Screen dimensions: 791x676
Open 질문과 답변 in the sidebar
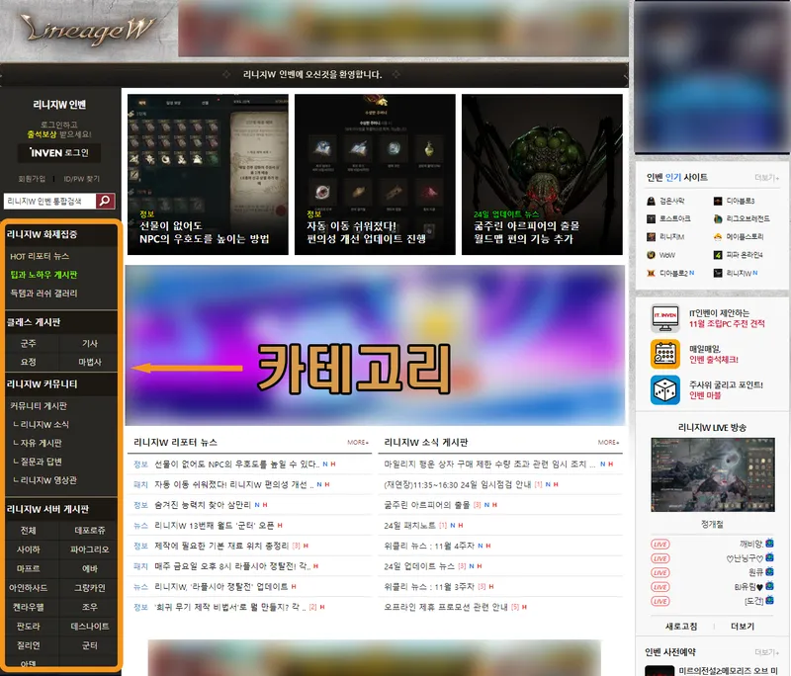[x=38, y=462]
